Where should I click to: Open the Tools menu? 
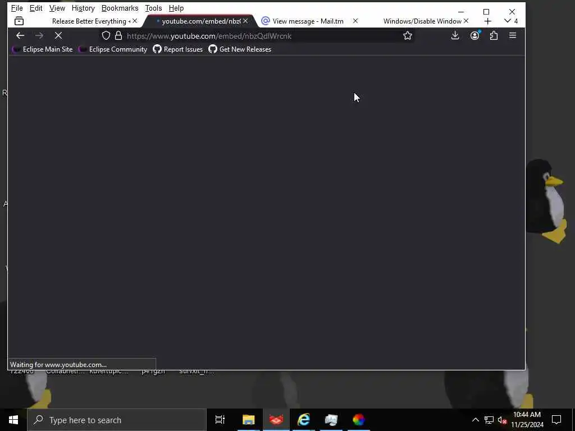tap(153, 8)
